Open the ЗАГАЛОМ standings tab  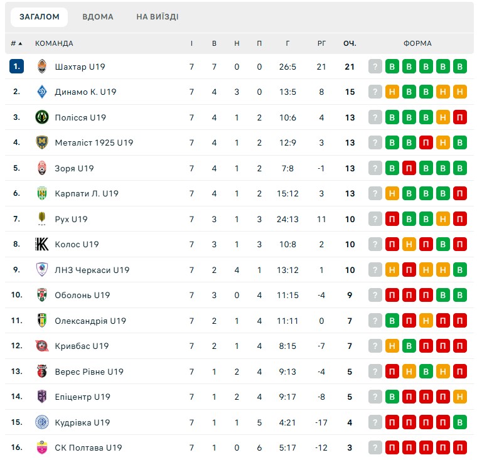click(40, 17)
